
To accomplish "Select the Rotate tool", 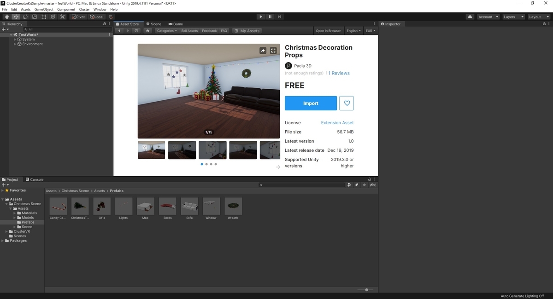I will point(25,17).
